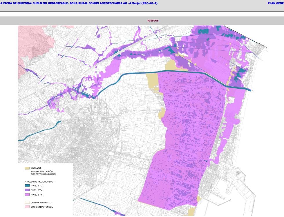The image size is (284, 217).
Task: Click the NIVEL 3 Y 4 legend label
Action: coord(37,190)
